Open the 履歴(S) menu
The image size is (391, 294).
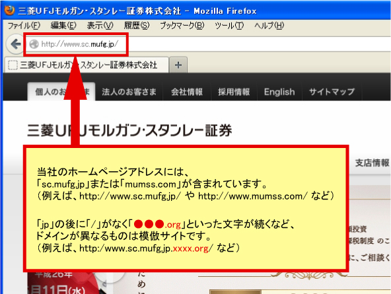(x=137, y=25)
